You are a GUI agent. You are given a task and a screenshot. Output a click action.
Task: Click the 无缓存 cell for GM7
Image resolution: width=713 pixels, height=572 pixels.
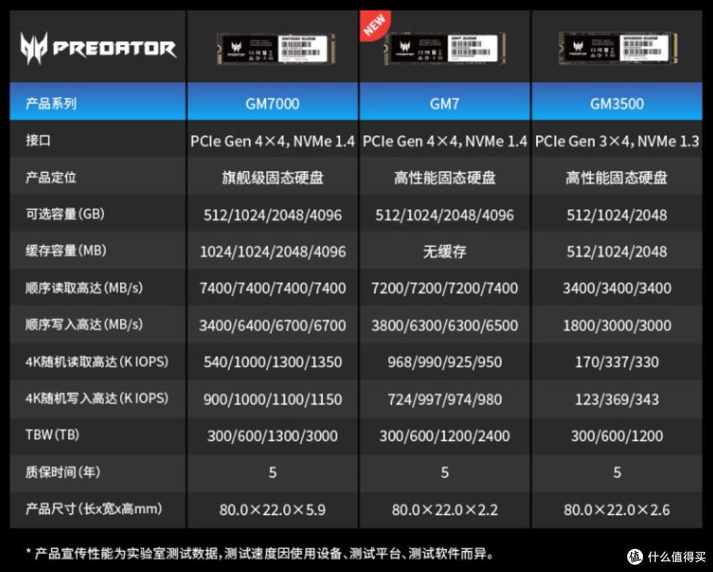(x=444, y=251)
